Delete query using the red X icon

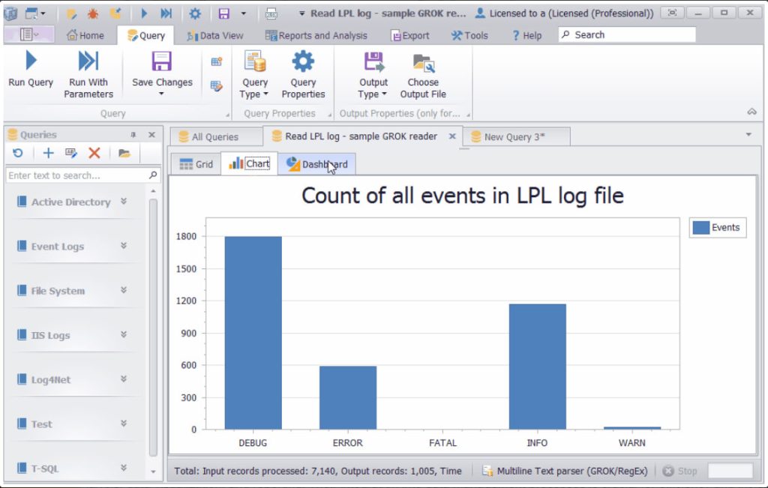pos(94,153)
